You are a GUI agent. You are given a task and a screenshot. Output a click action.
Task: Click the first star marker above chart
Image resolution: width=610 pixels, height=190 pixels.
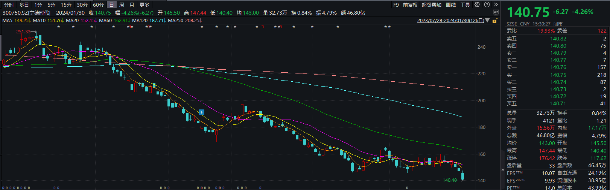tap(58, 27)
